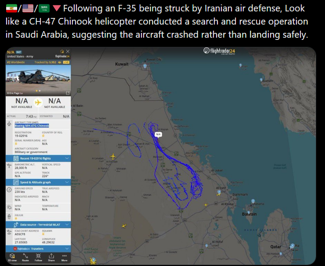Viewport: 325px width, 266px height.
Task: Close the aircraft info panel
Action: 68,51
